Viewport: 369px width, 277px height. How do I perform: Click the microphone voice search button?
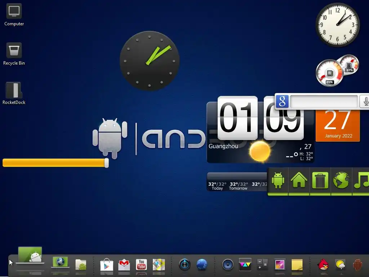[x=365, y=101]
